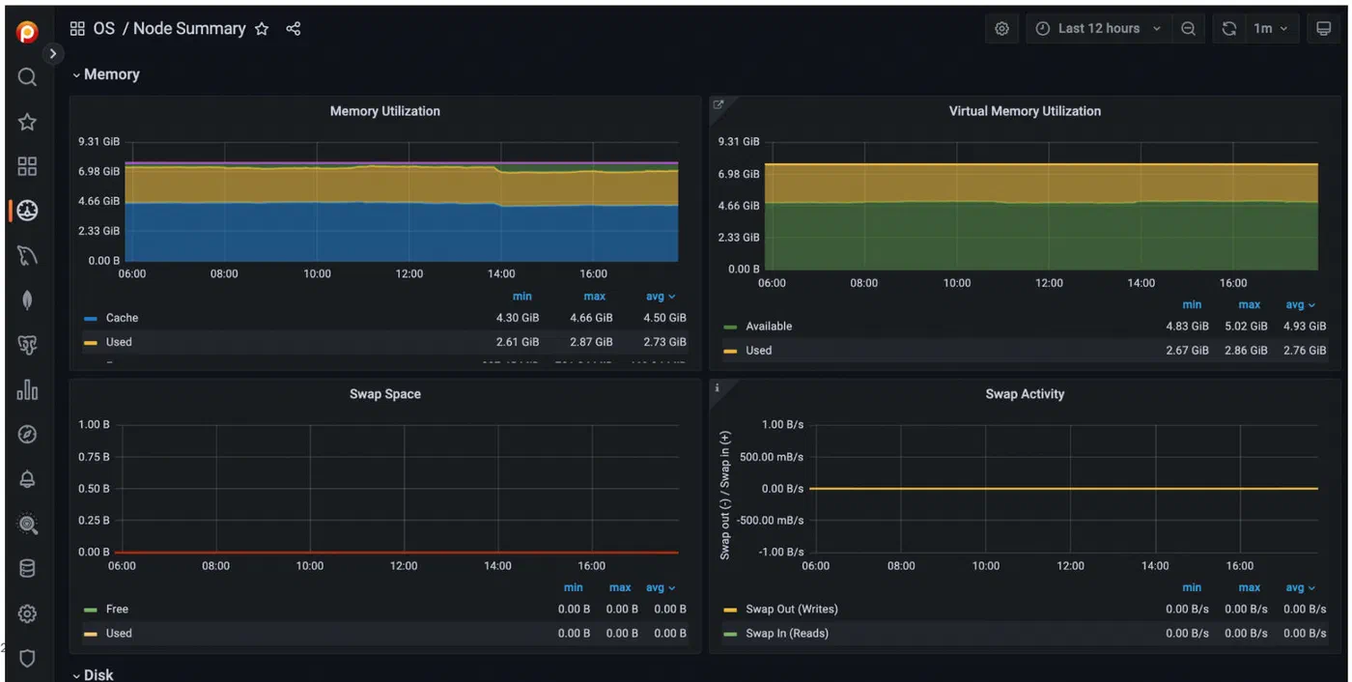Change yellow Swap Out (Writes) color swatch
1352x682 pixels.
pyautogui.click(x=730, y=611)
